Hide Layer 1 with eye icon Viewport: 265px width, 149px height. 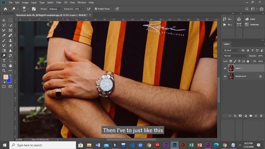[225, 68]
